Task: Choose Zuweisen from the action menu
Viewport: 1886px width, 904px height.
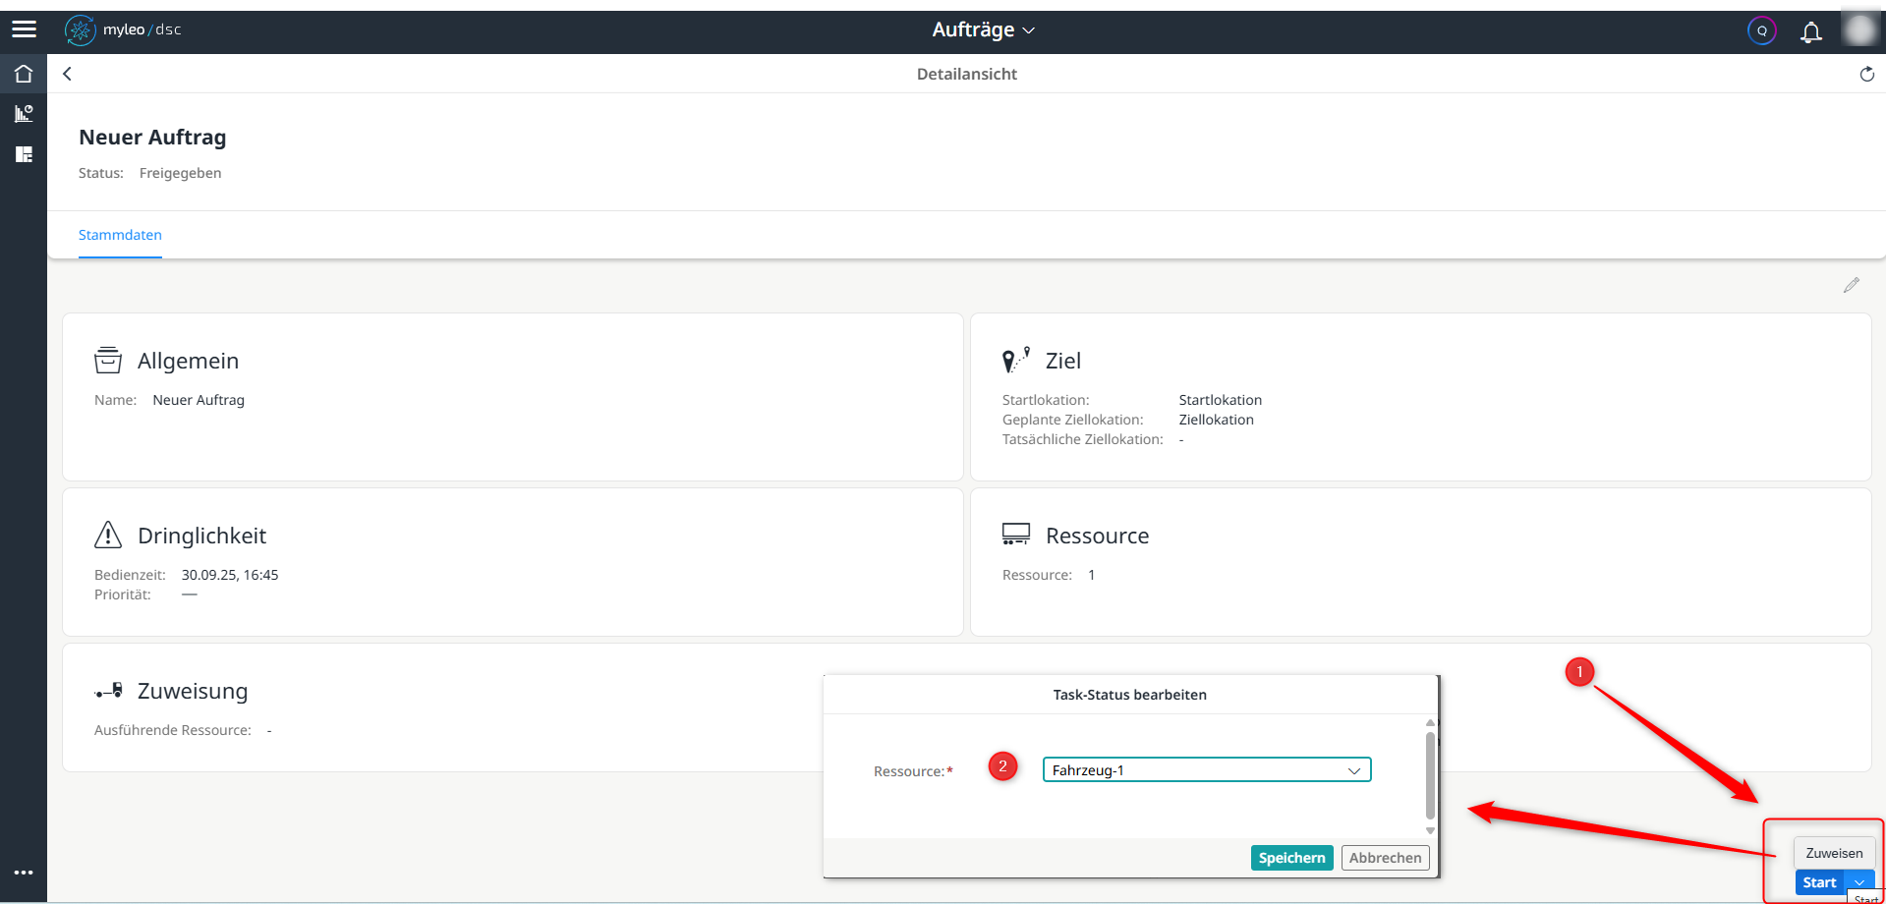Action: pyautogui.click(x=1834, y=853)
